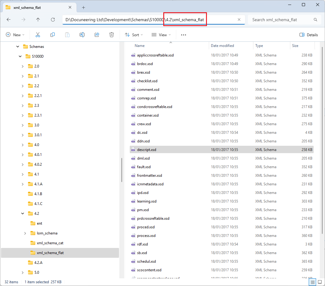The width and height of the screenshot is (325, 286).
Task: Switch to details list view in status bar
Action: point(312,282)
